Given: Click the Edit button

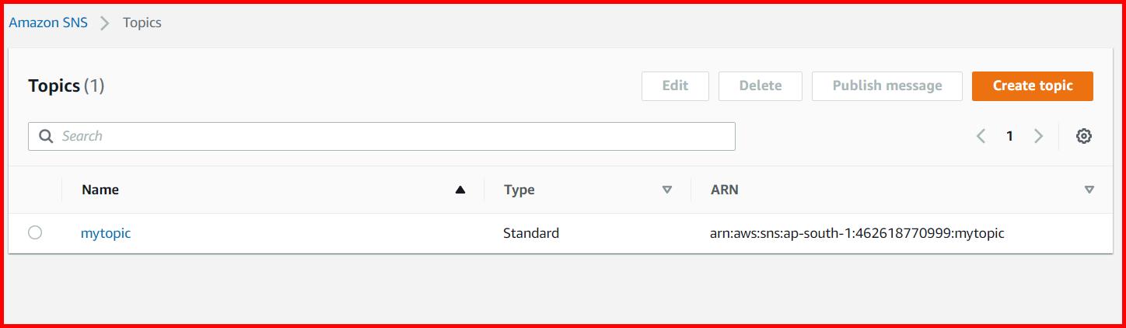Looking at the screenshot, I should (675, 85).
